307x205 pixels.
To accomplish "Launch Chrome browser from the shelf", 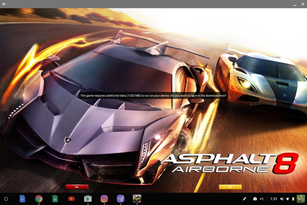I will (39, 199).
